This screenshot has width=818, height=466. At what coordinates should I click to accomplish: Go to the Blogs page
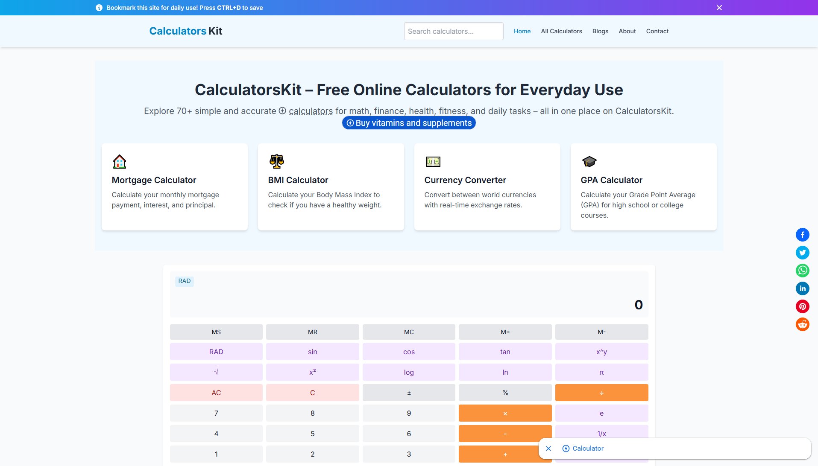click(600, 31)
